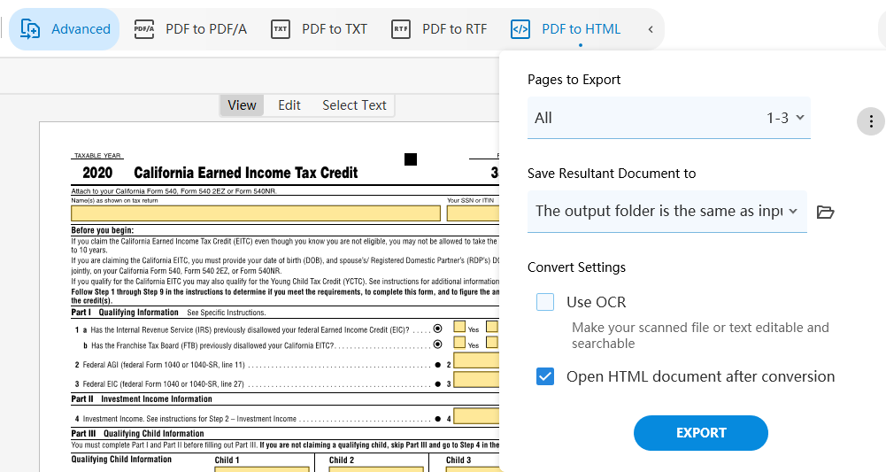Click the line 2 Federal AGI amount field
This screenshot has height=472, width=886.
tap(476, 360)
